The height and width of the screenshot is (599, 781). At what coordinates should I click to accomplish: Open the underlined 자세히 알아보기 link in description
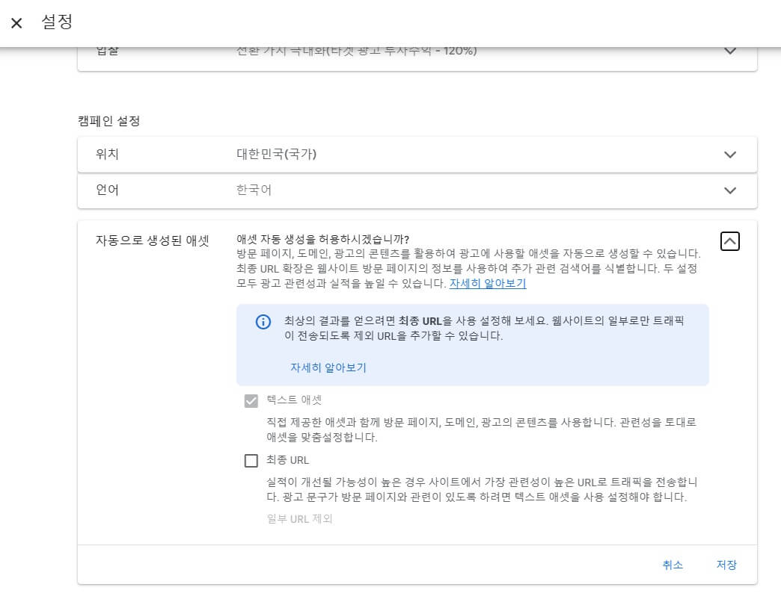[488, 283]
